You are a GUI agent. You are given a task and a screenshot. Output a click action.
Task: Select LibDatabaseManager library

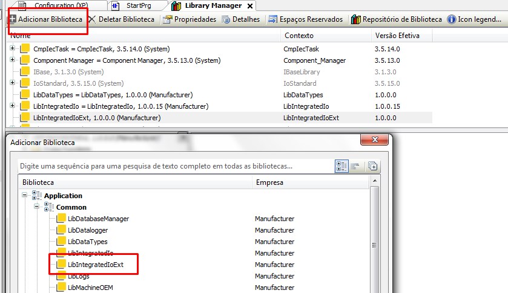coord(98,219)
